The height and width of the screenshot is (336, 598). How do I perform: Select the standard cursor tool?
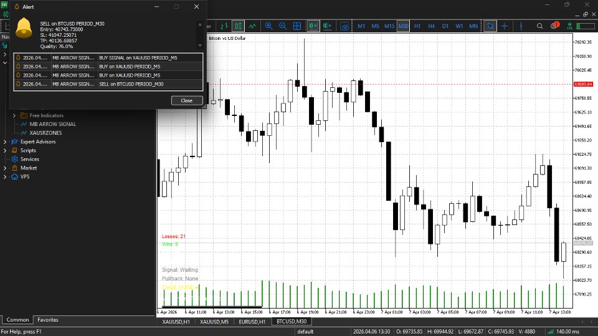(x=490, y=26)
